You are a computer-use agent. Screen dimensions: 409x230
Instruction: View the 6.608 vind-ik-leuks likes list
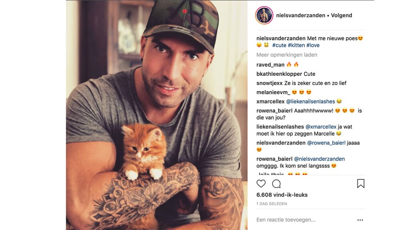(x=282, y=195)
